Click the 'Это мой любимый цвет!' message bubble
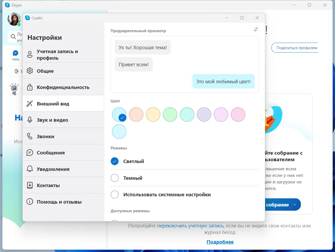 pyautogui.click(x=223, y=81)
